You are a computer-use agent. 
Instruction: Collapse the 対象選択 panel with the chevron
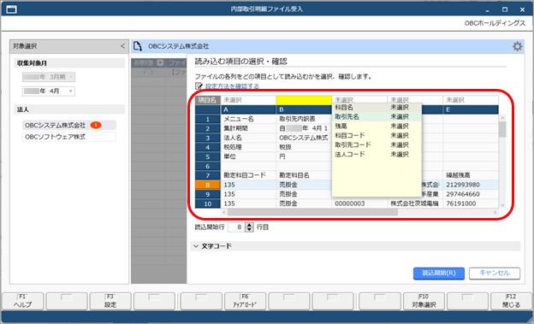[122, 46]
